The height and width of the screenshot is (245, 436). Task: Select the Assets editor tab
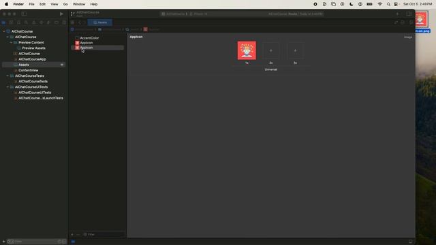pyautogui.click(x=100, y=22)
